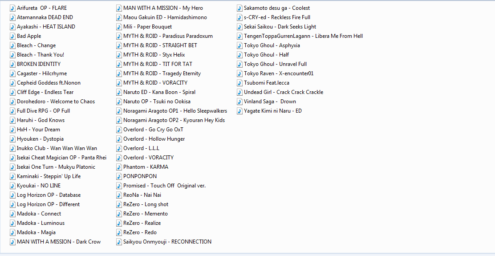
Task: Click the music icon for Naruto OP - Tsuki no Ookisa
Action: tap(119, 102)
